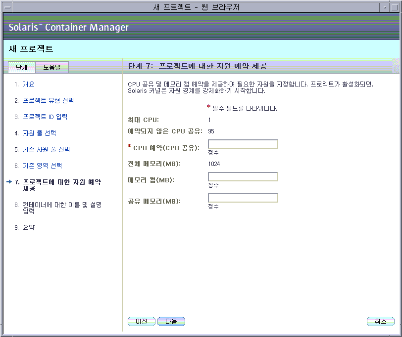Viewport: 402px width, 337px height.
Task: Open step 2 프로젝트 유형 선택
Action: [x=49, y=100]
